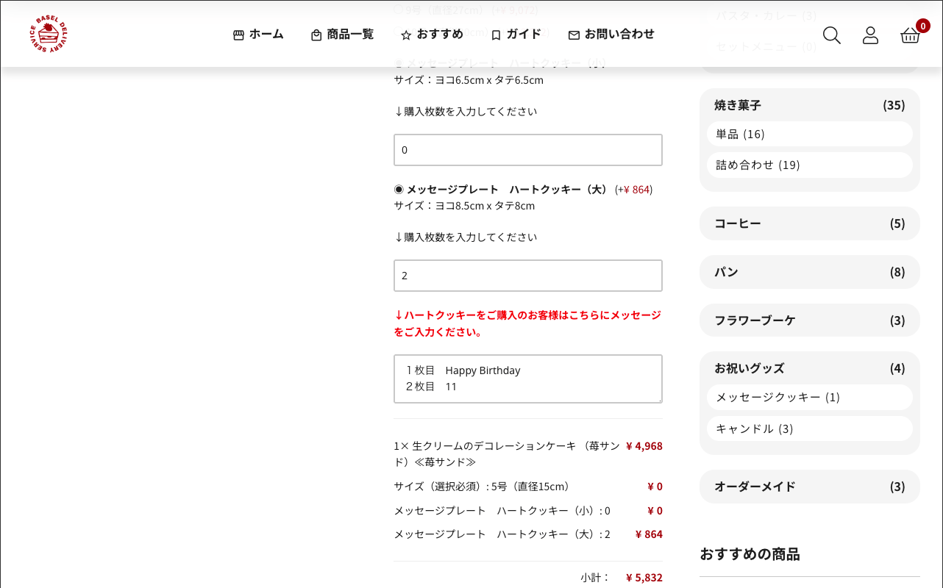Expand the お祝いグッズ category
The image size is (943, 588).
[809, 368]
